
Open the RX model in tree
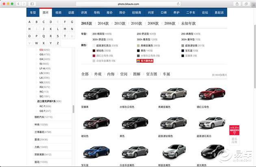pyautogui.click(x=45, y=87)
